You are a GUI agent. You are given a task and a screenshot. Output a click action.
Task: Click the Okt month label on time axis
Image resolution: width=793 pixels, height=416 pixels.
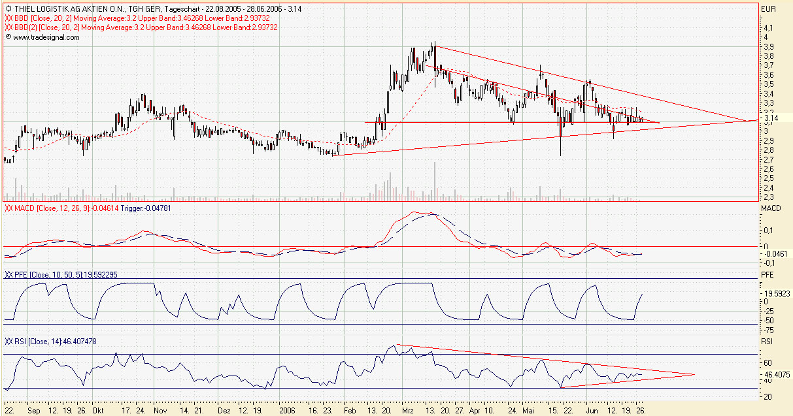pyautogui.click(x=98, y=412)
